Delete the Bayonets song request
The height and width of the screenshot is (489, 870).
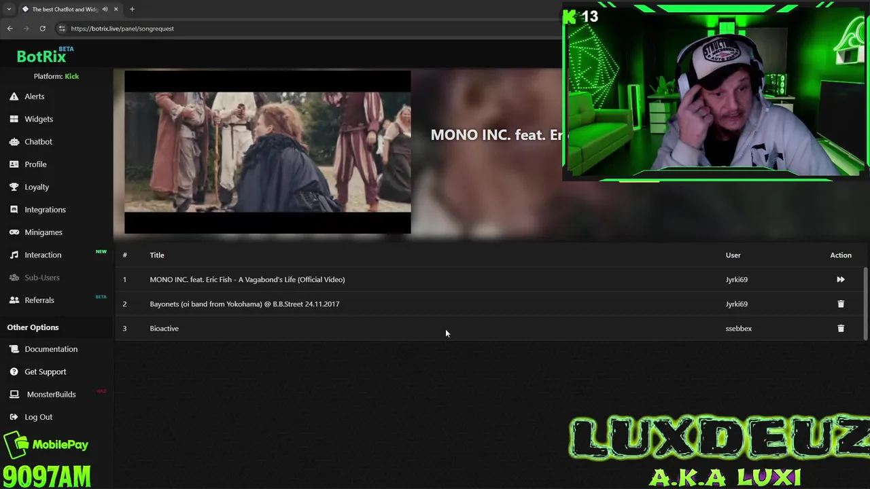(841, 304)
